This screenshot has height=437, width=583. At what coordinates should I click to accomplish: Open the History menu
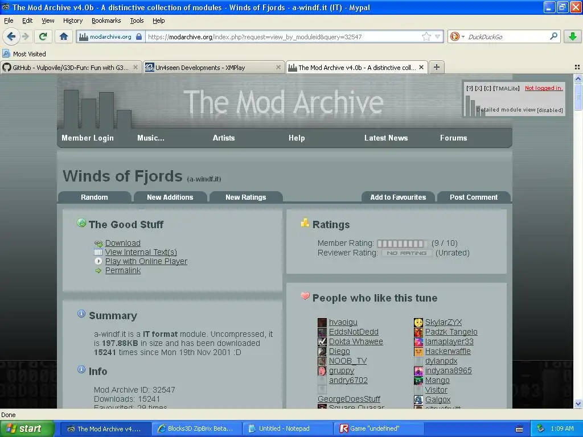(73, 20)
